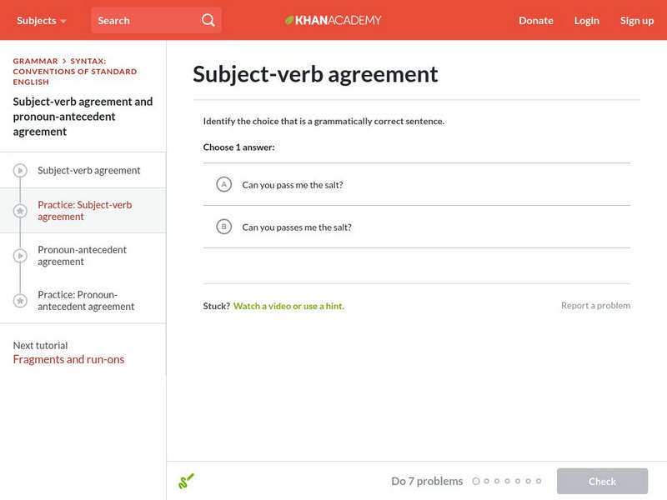Click the green leaf mascot icon
Screen dimensions: 667x500
coord(186,481)
